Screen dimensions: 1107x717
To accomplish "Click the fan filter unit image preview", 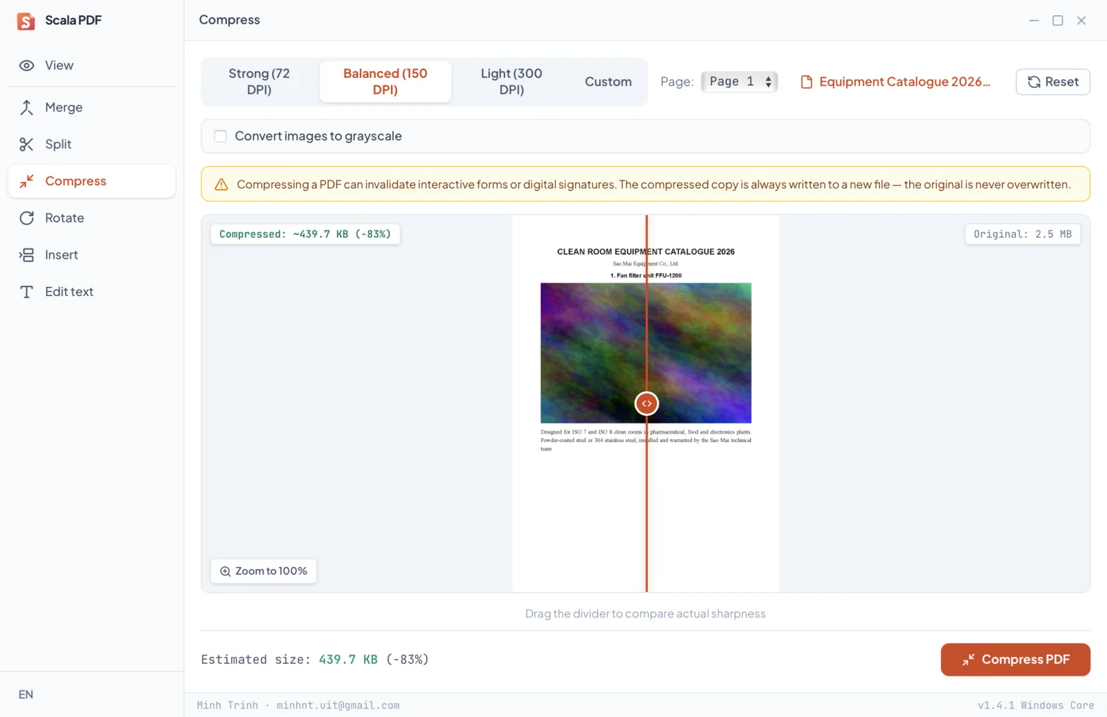I will pos(646,353).
